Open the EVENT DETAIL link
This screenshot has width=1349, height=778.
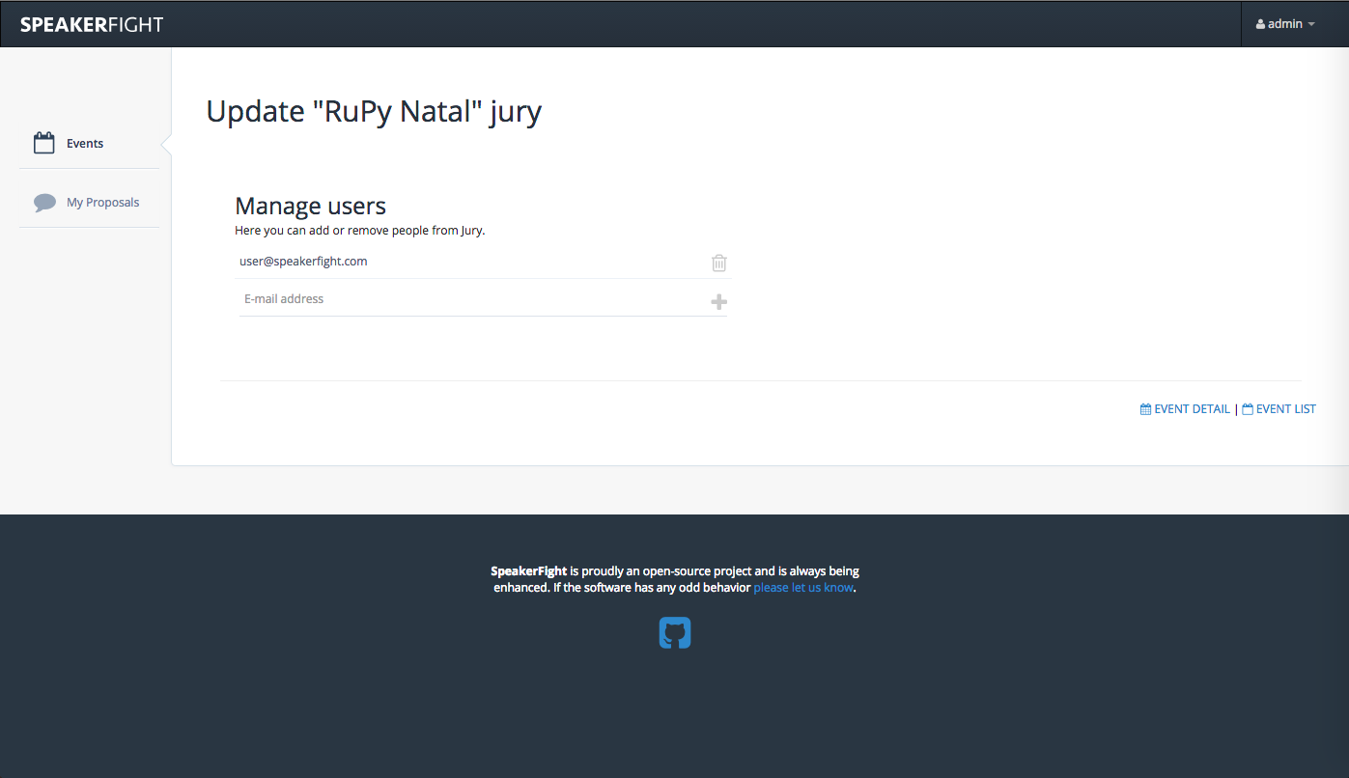pyautogui.click(x=1185, y=409)
